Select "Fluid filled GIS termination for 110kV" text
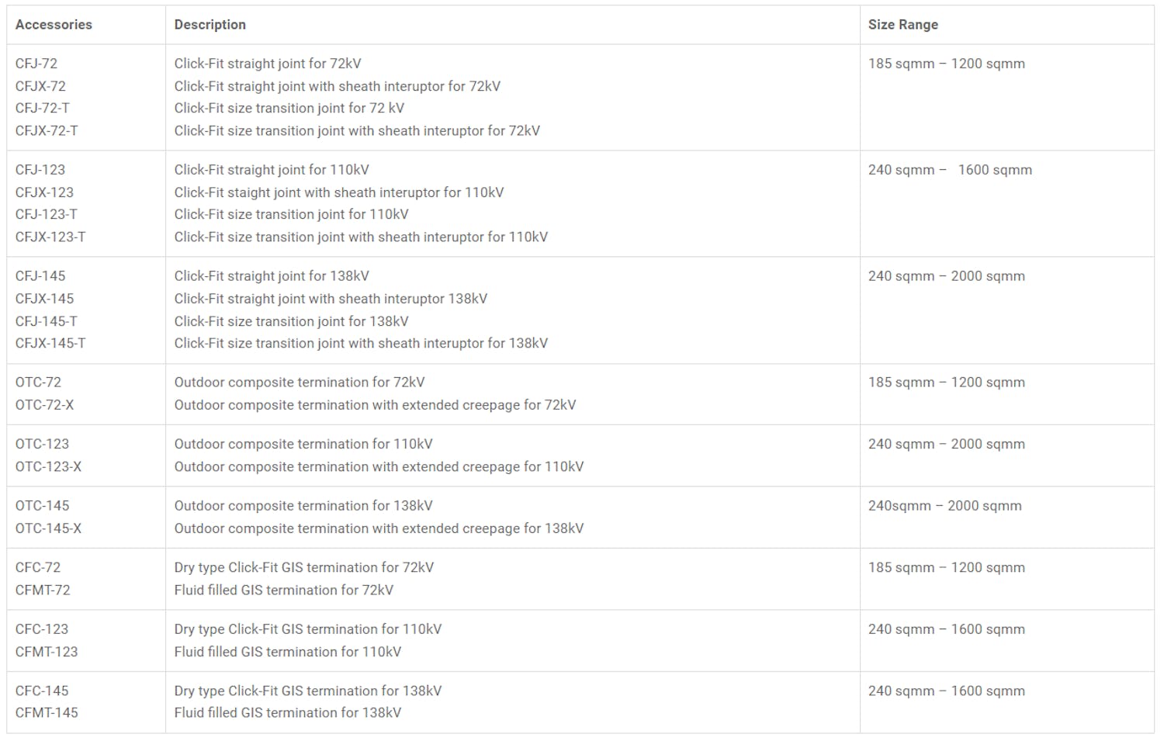The width and height of the screenshot is (1164, 741). click(x=287, y=653)
